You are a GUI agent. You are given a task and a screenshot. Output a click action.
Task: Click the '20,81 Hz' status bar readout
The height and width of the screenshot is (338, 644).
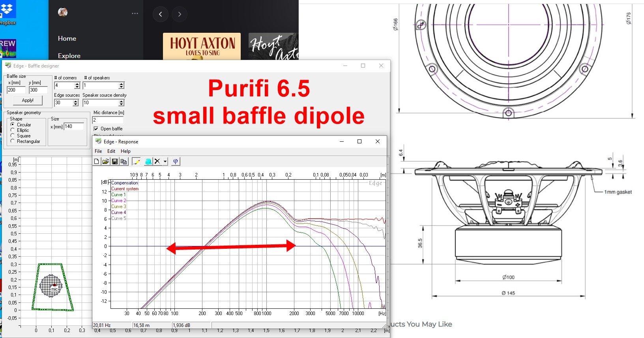click(112, 325)
